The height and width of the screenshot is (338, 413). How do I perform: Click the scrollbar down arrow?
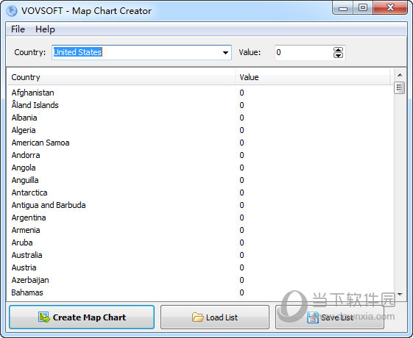click(x=400, y=295)
